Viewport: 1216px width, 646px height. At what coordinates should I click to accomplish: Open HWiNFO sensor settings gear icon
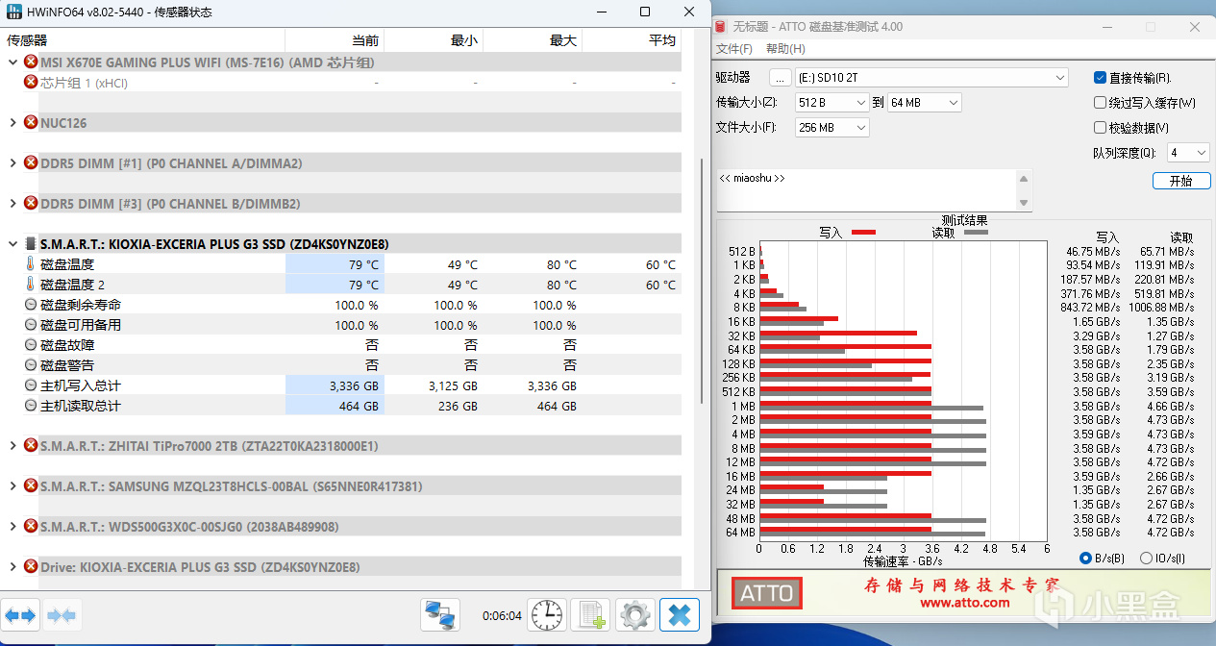pyautogui.click(x=634, y=614)
